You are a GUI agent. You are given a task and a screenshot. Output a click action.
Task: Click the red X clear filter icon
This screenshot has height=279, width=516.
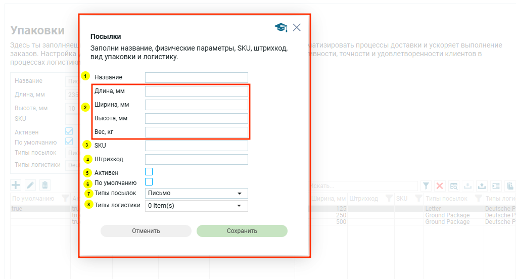point(440,186)
